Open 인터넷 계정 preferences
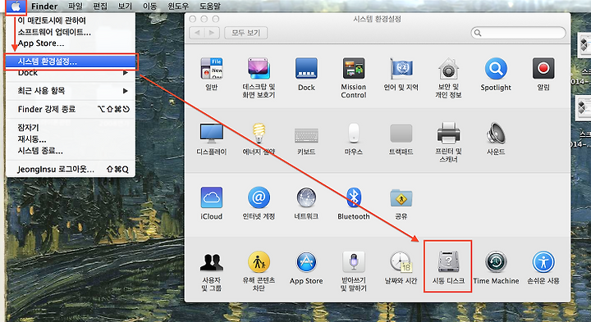Image resolution: width=591 pixels, height=322 pixels. pyautogui.click(x=259, y=203)
